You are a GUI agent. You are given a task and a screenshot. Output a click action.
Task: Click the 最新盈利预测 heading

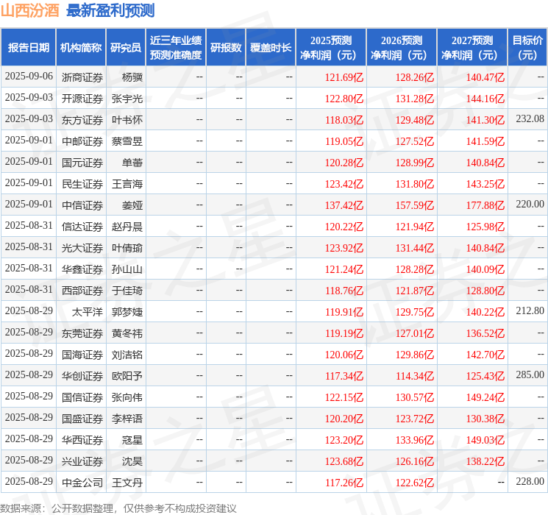(110, 10)
